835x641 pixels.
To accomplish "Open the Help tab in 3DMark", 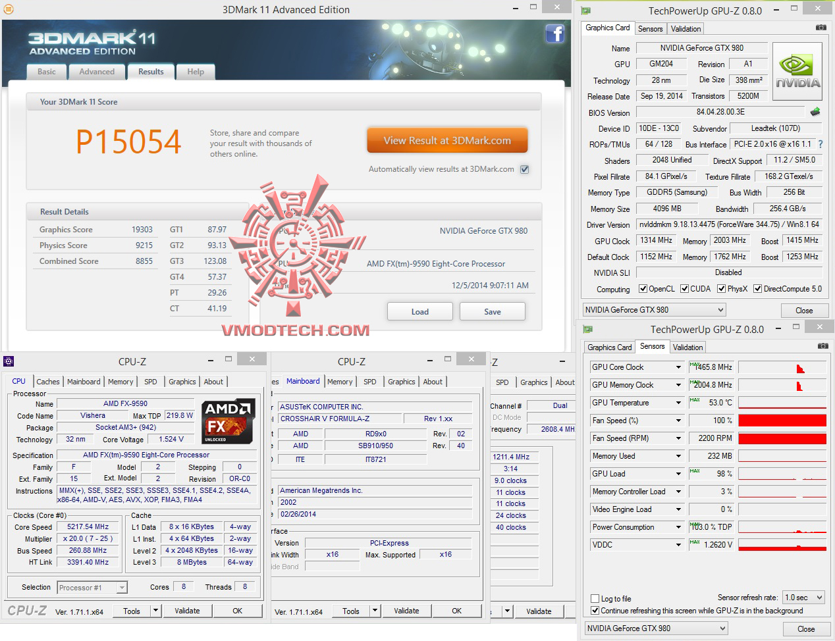I will [196, 72].
